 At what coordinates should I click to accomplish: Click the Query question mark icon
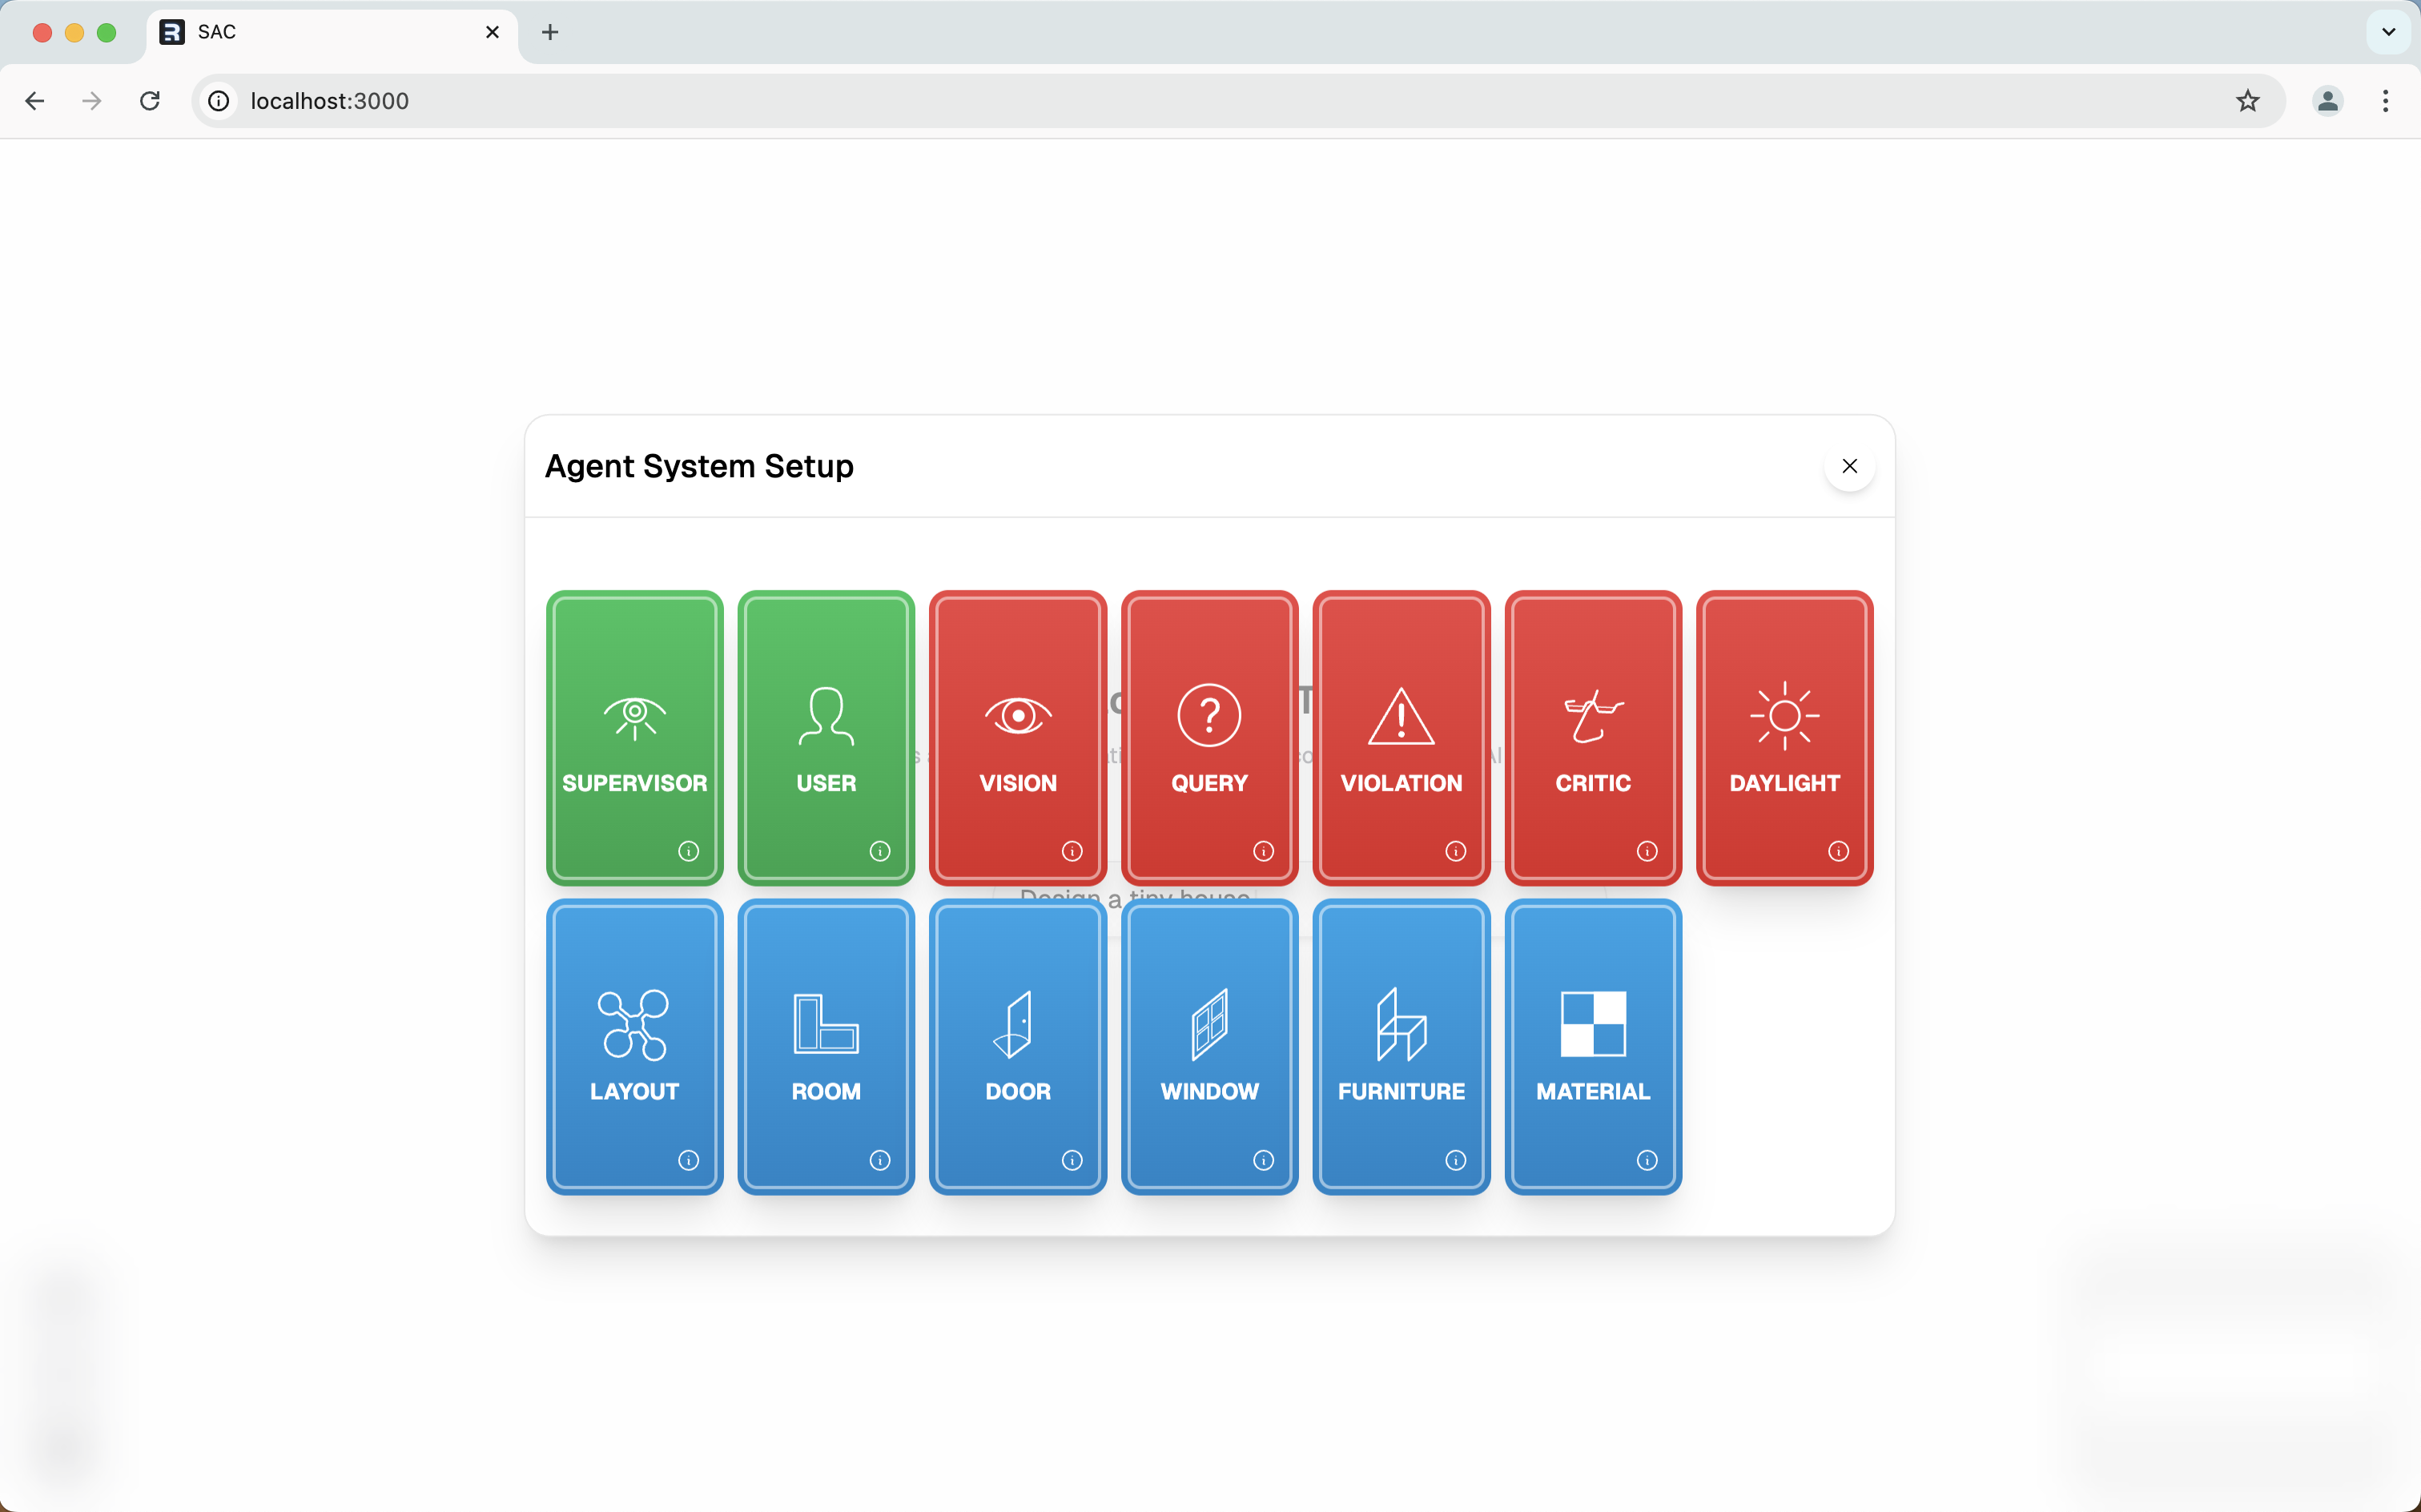pos(1209,716)
